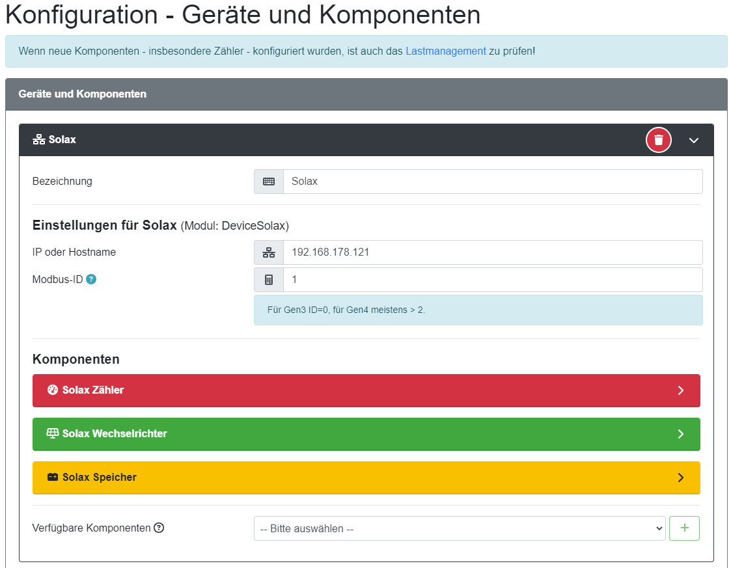Click the page title Konfiguration heading

click(243, 14)
